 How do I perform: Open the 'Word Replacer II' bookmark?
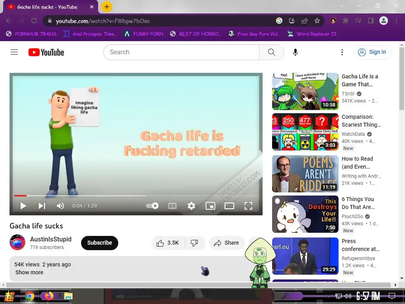(x=312, y=34)
